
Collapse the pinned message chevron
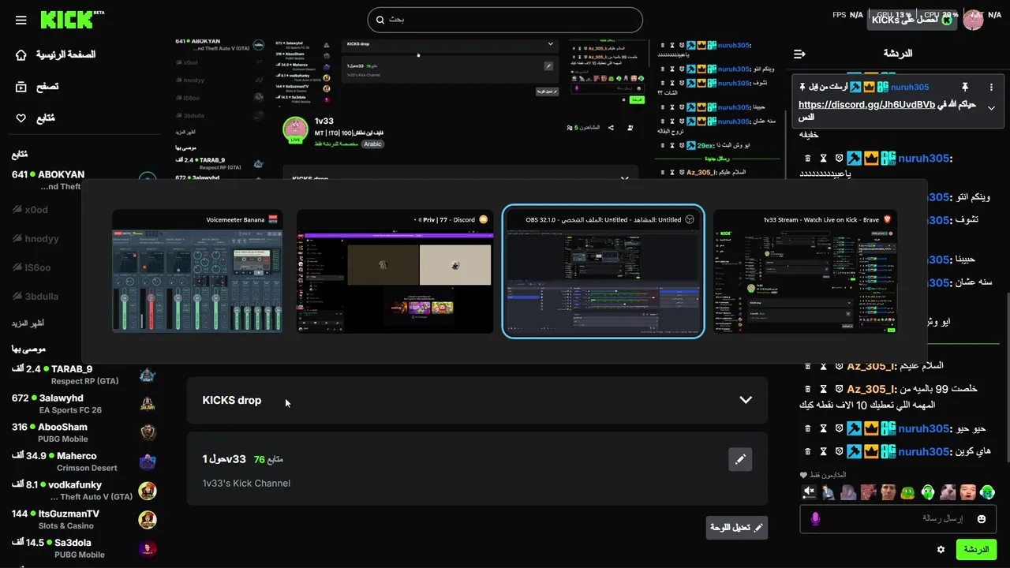point(992,108)
